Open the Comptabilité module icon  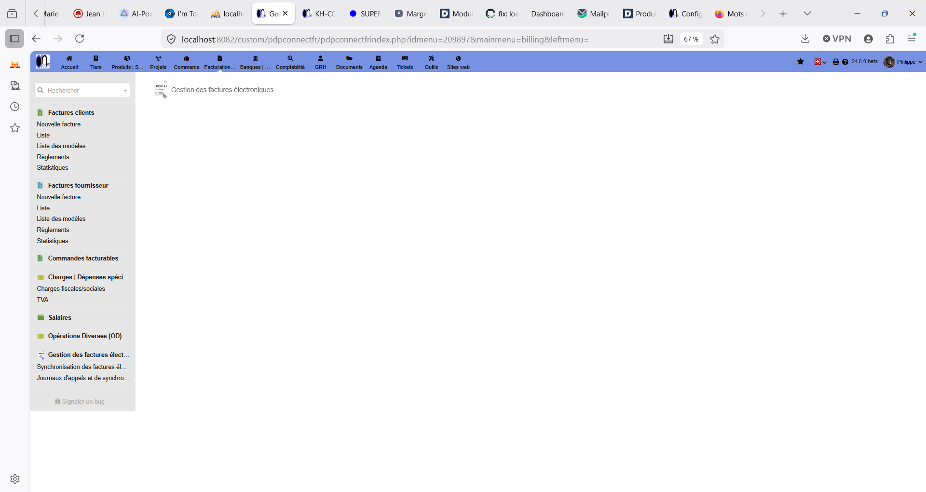290,58
